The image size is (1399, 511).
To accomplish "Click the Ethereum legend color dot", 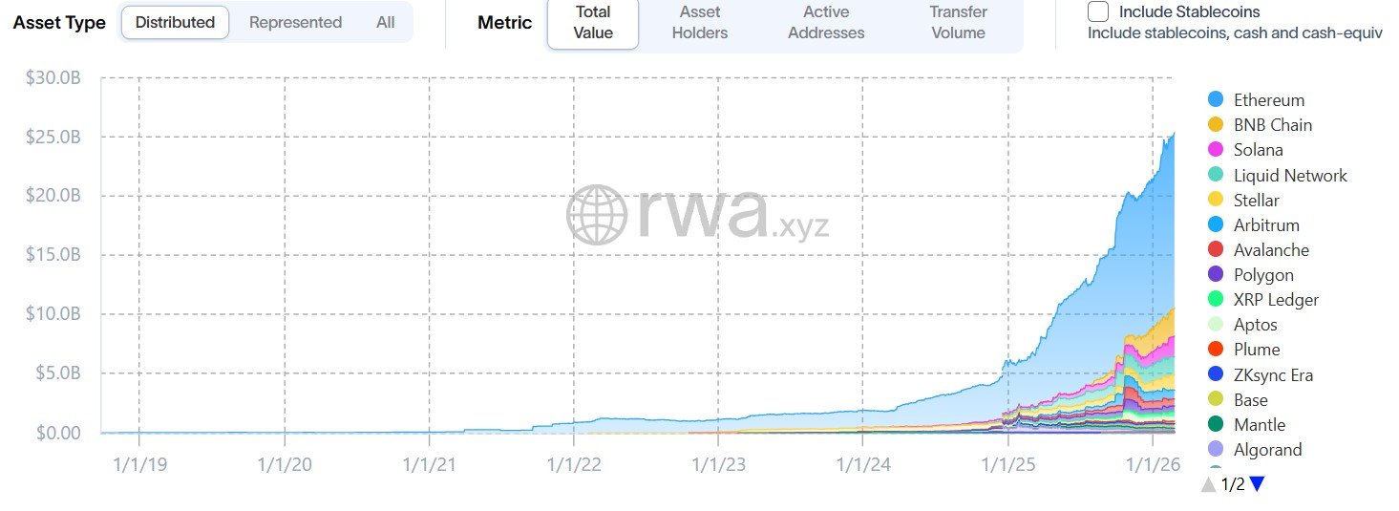I will (x=1216, y=99).
